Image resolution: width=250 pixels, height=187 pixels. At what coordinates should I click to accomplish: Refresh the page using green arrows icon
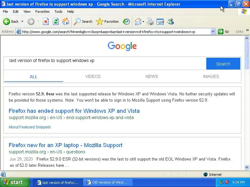56,22
